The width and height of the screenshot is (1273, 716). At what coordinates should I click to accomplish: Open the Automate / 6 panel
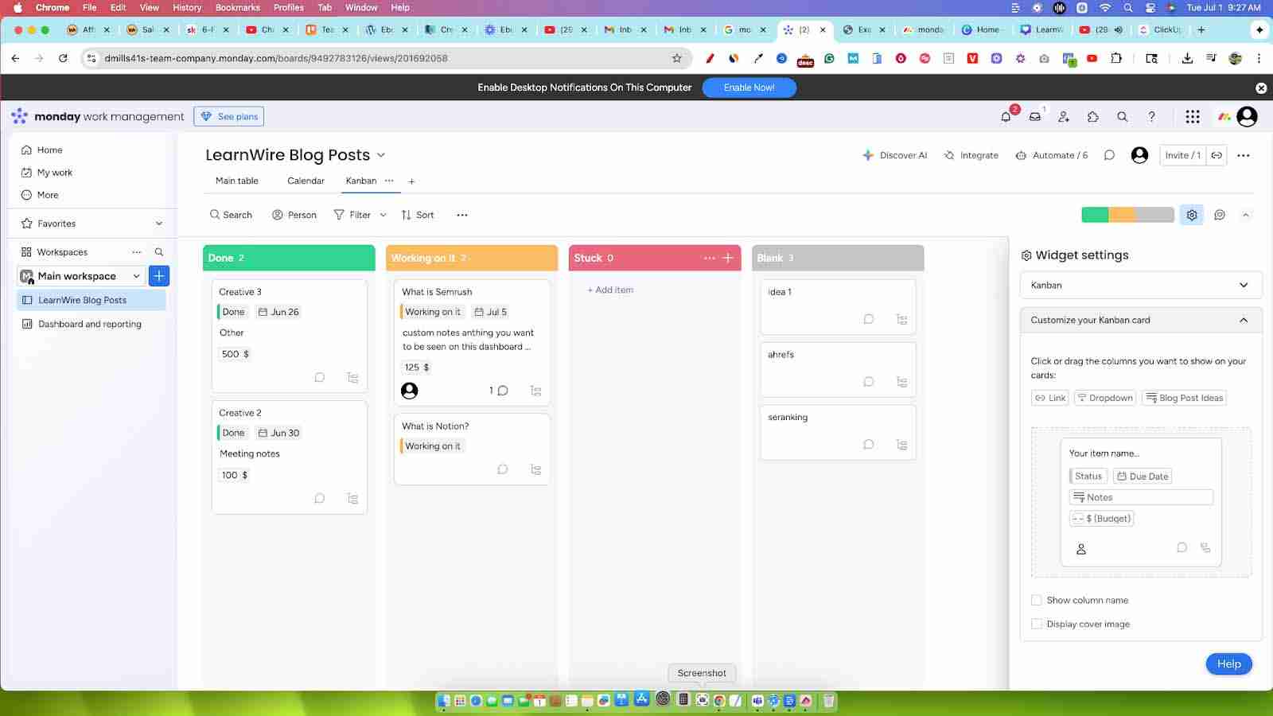[x=1052, y=155]
